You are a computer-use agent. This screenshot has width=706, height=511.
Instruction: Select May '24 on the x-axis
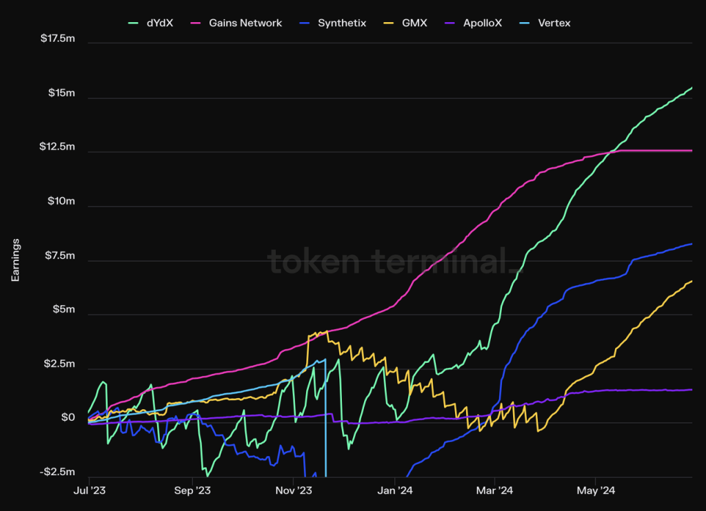(596, 490)
